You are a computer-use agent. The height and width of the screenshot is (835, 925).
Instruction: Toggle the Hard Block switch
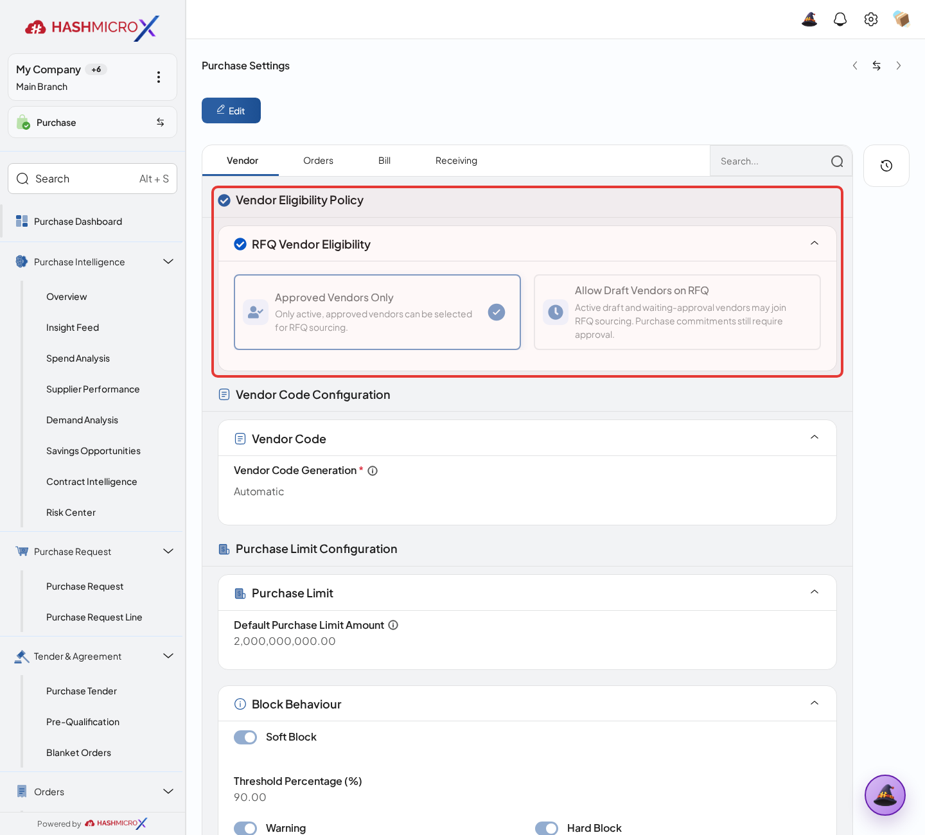point(547,829)
